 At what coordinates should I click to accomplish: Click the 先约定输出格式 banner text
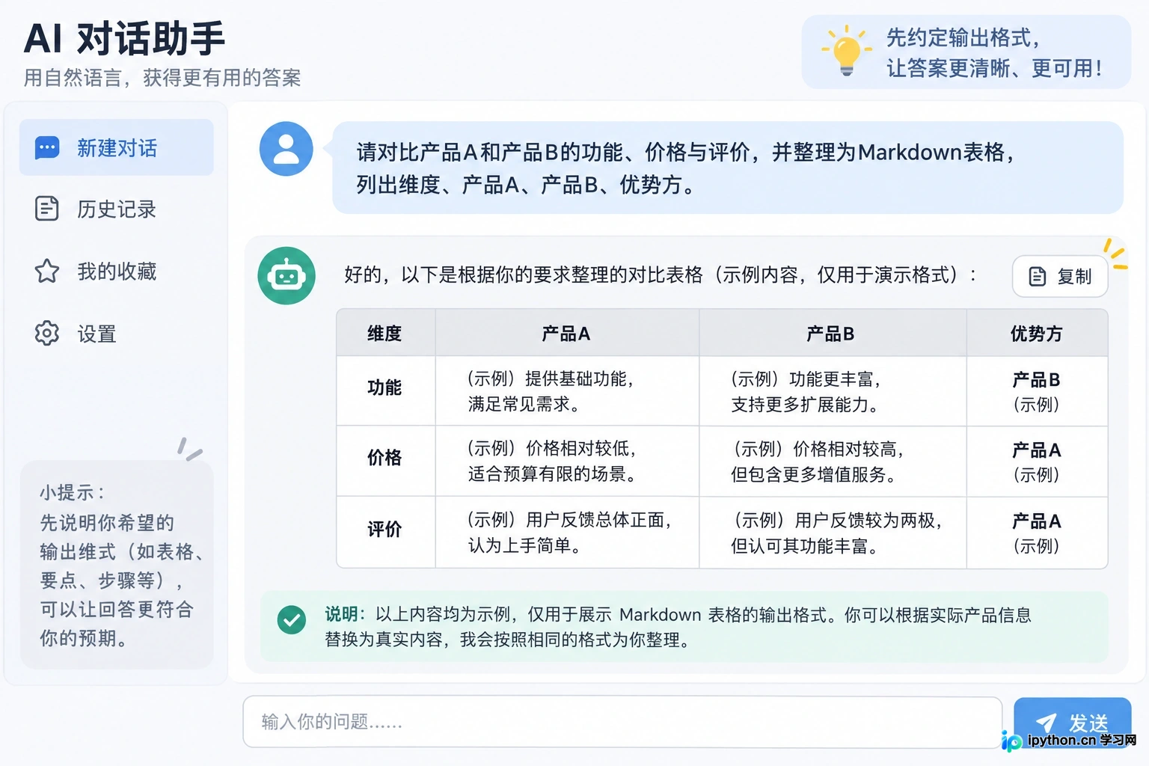(994, 52)
